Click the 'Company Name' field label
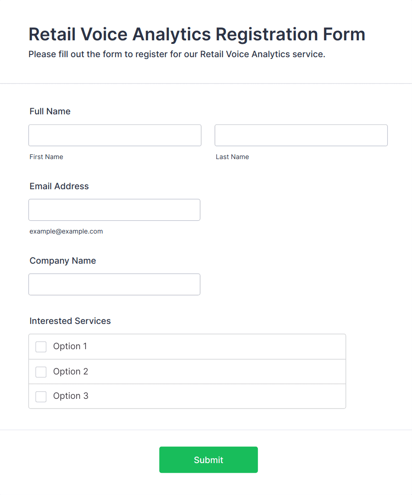The width and height of the screenshot is (412, 495). (x=62, y=261)
